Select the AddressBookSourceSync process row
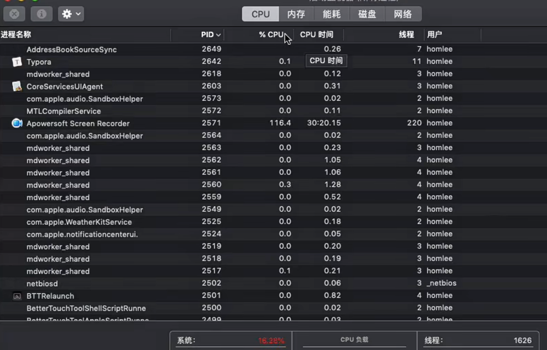This screenshot has height=350, width=547. [x=71, y=50]
